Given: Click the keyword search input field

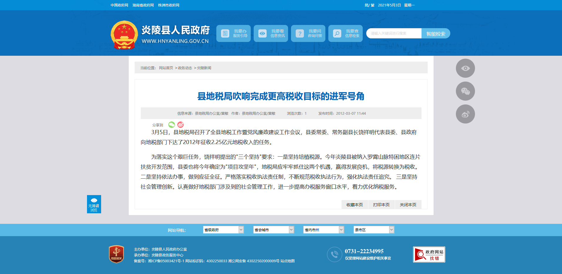Looking at the screenshot, I should point(394,33).
